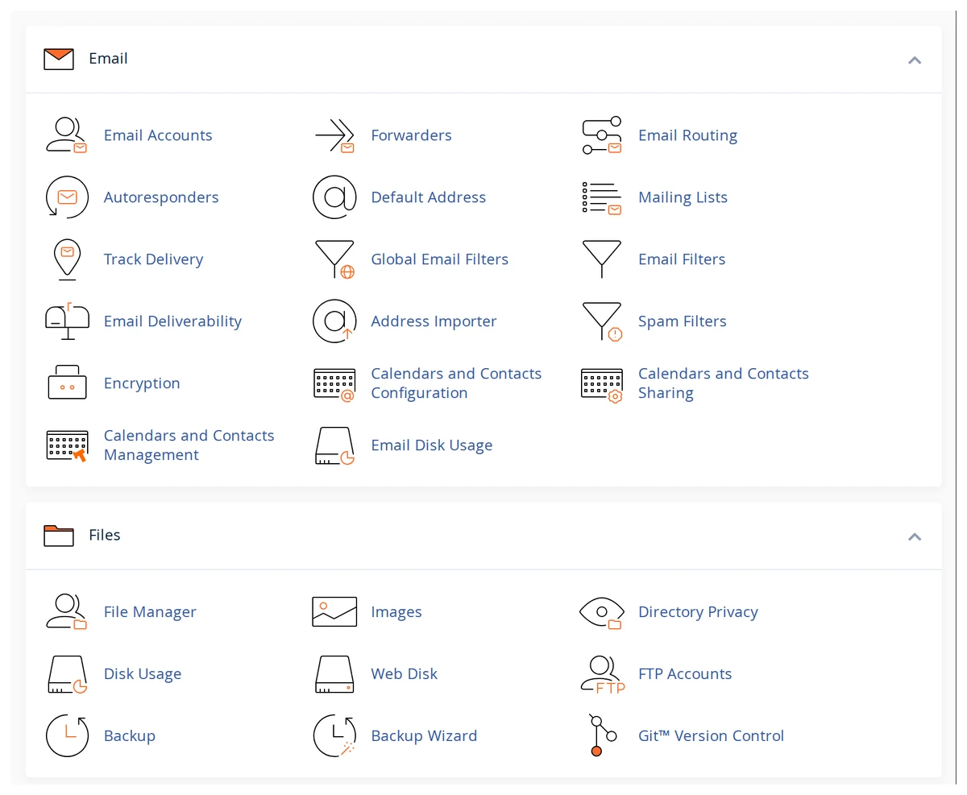Click the Email section envelope icon
The height and width of the screenshot is (795, 967).
[59, 59]
